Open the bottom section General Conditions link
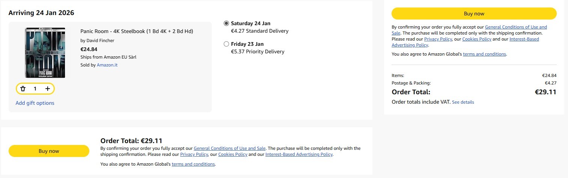The image size is (568, 178). pos(230,148)
